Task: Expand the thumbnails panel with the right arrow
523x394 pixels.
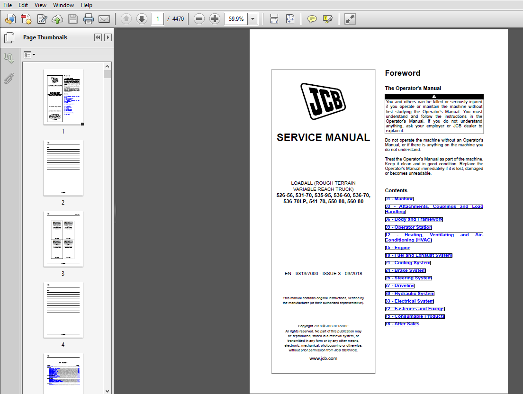Action: click(108, 37)
